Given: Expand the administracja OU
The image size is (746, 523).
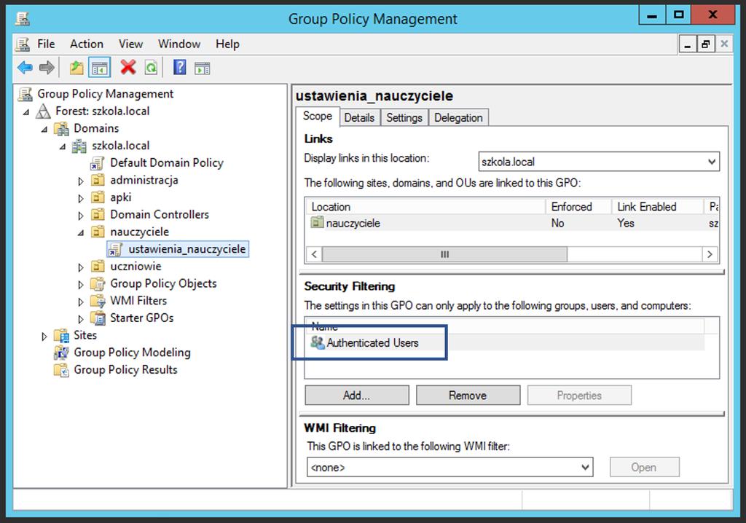Looking at the screenshot, I should (x=80, y=181).
